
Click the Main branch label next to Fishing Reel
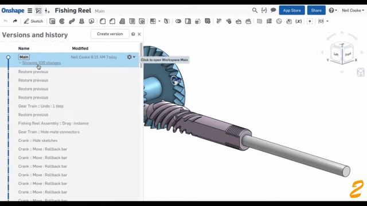coord(100,11)
